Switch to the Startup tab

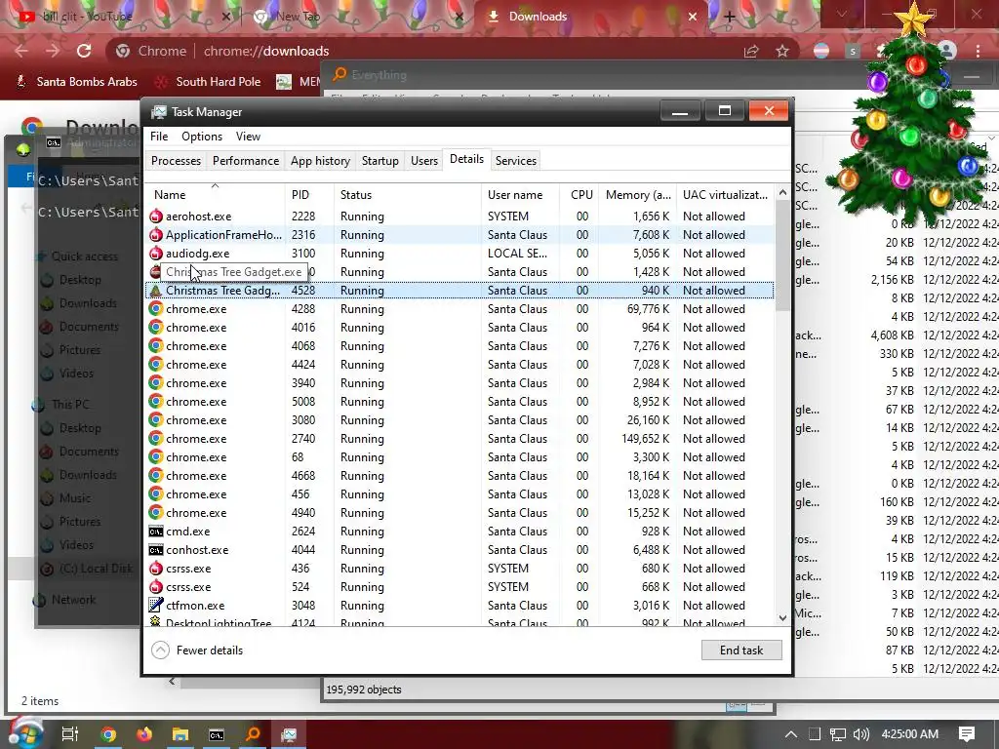tap(380, 161)
